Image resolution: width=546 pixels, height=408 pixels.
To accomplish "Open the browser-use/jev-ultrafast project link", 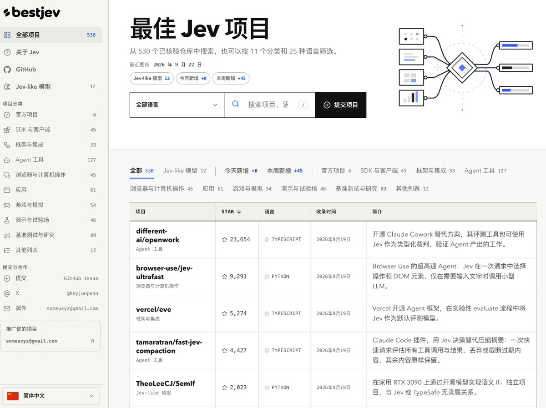I will click(x=164, y=272).
